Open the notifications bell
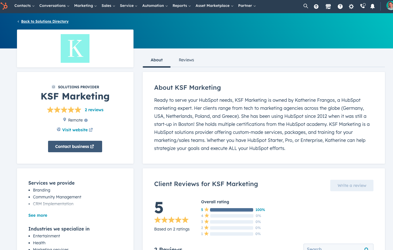Viewport: 393px width, 250px height. tap(373, 6)
